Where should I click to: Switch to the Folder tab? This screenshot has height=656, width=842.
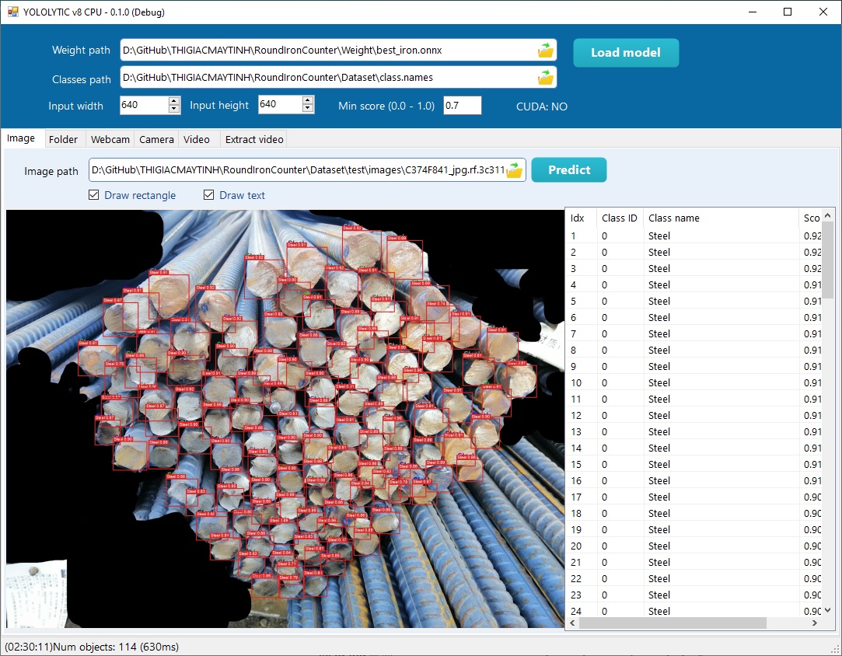coord(63,139)
